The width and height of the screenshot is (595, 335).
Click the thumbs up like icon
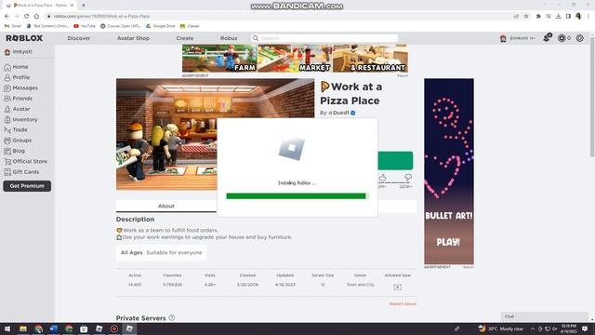pos(382,178)
